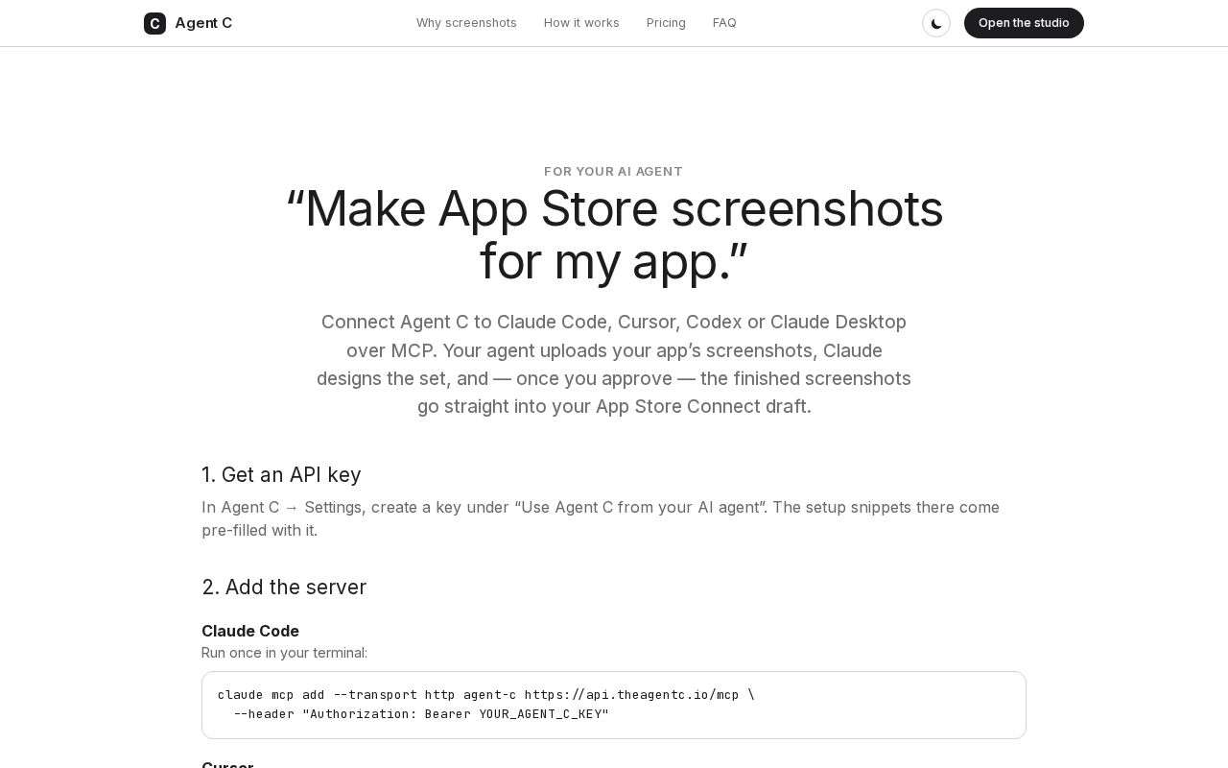Click "Run once in your terminal:" text

point(284,653)
